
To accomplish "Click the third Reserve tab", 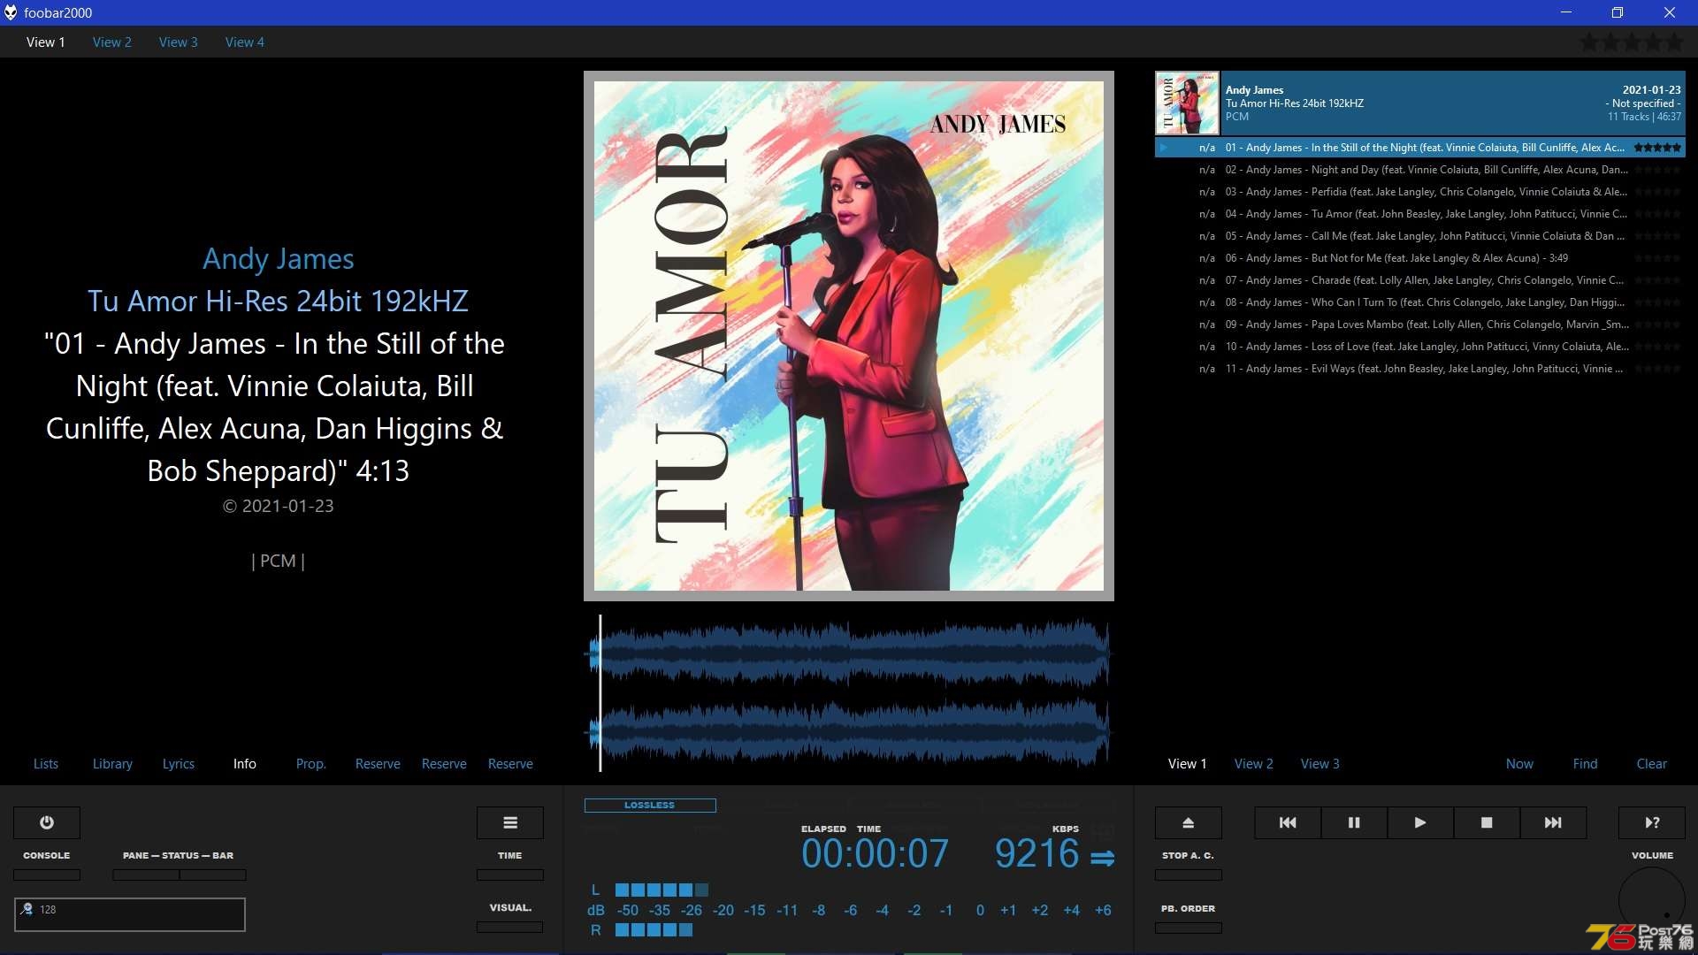I will pos(510,763).
